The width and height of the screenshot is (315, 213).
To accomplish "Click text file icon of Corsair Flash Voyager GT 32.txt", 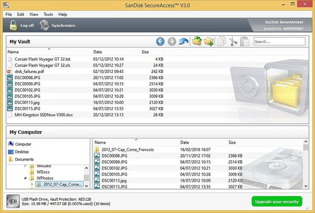I will coord(10,59).
